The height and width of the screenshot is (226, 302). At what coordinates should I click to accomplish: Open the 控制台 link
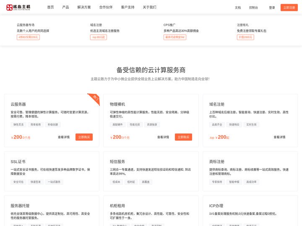click(x=253, y=8)
